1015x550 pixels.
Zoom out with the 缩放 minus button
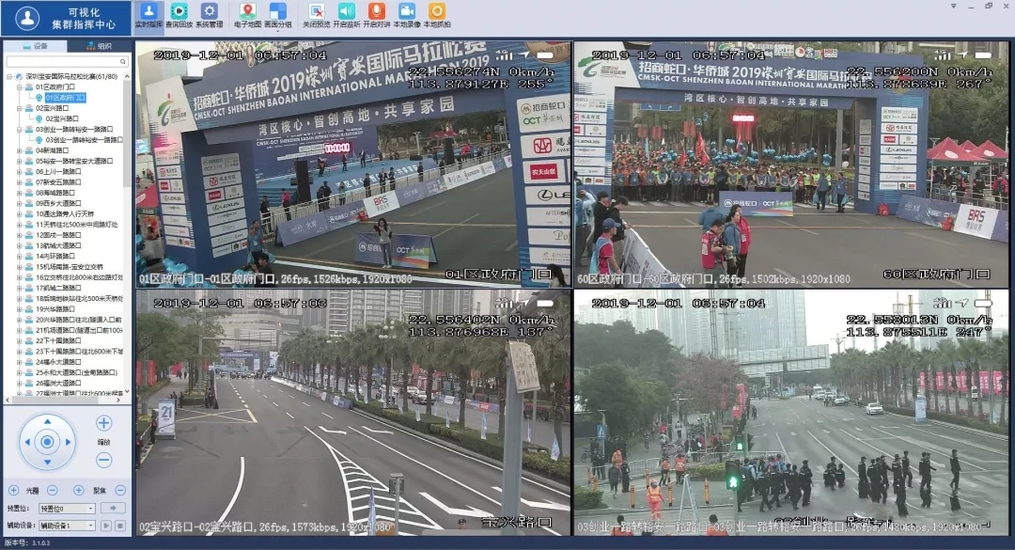(x=103, y=460)
